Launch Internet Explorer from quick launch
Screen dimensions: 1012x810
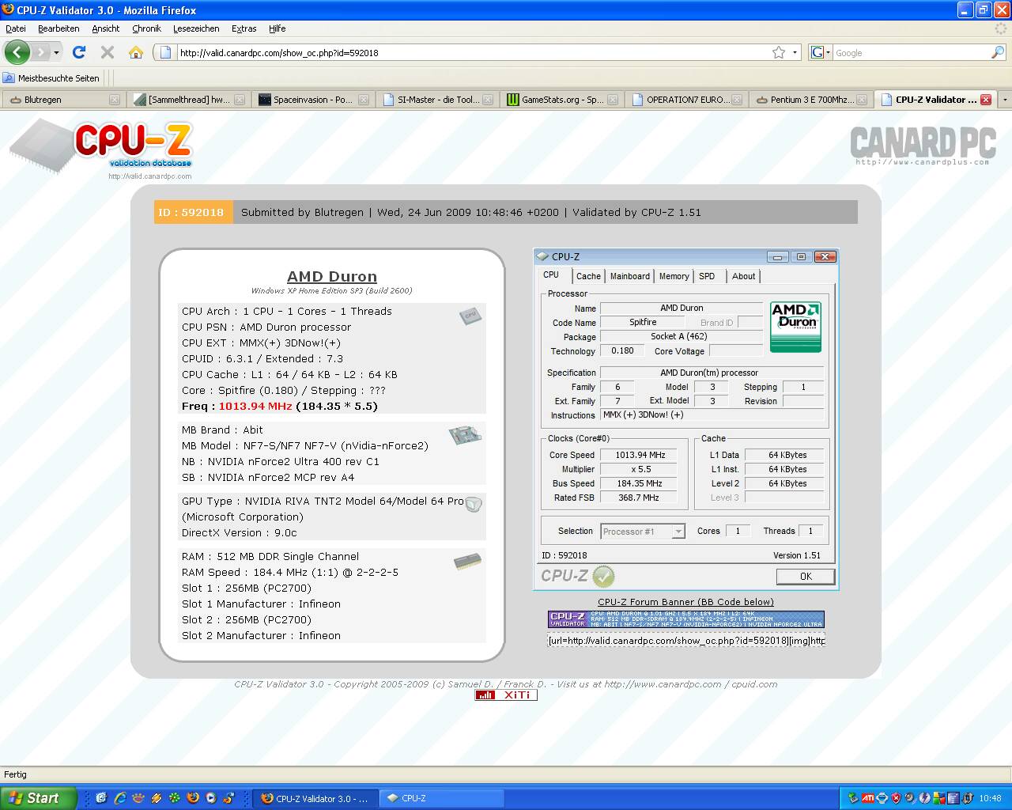119,798
